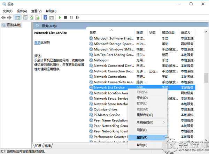This screenshot has height=154, width=209.
Task: Start service with the green play icon
Action: [x=60, y=17]
